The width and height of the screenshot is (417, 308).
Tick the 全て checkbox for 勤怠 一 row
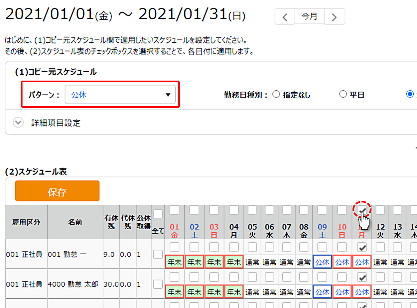point(158,255)
